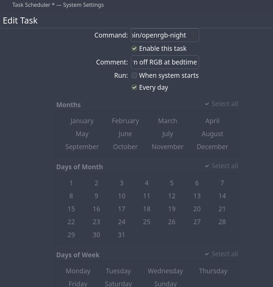
Task: Toggle August in the Months grid
Action: [212, 134]
